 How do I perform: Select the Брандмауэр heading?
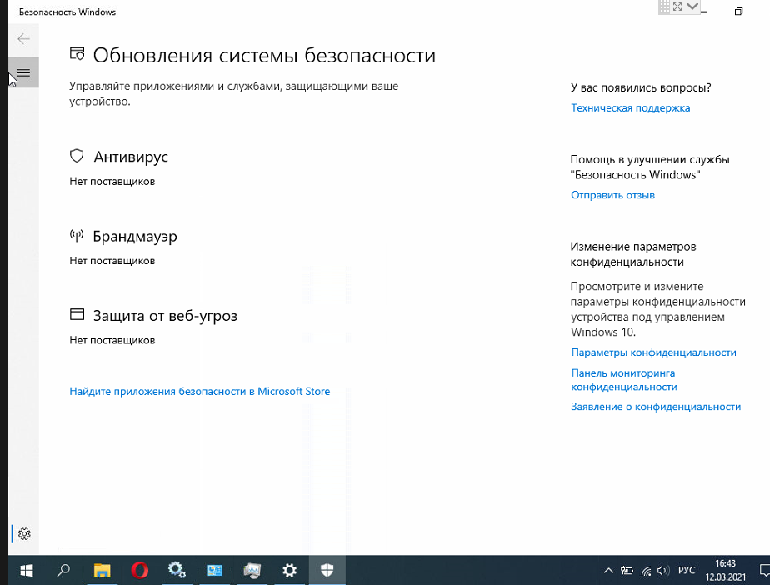tap(135, 237)
